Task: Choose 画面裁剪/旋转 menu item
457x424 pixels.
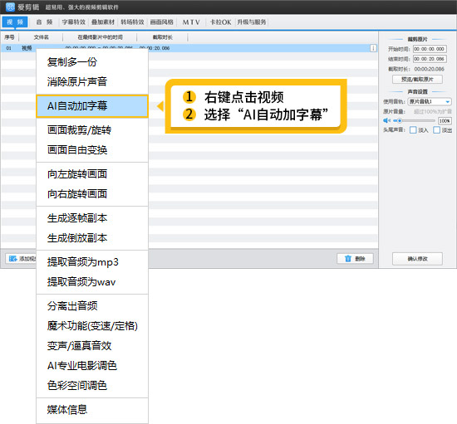Action: pos(92,129)
